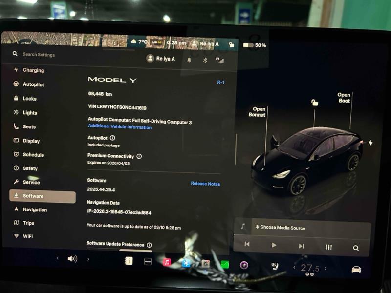Toggle the notifications bell
Viewport: 391px width, 293px height.
(190, 60)
